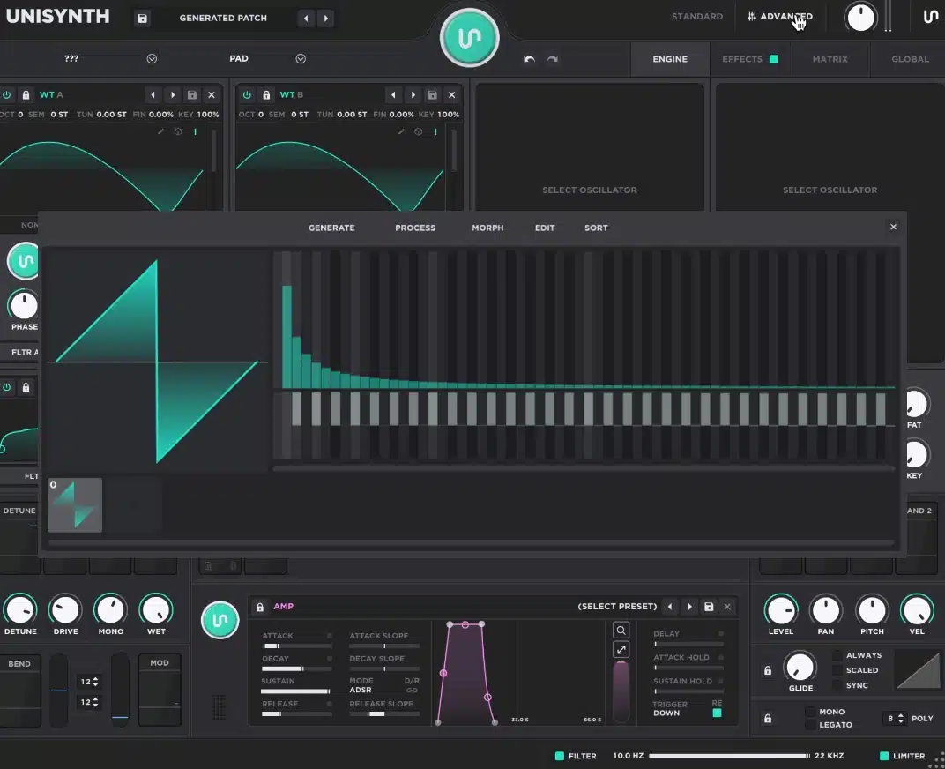Open the MORPH tab in wavetable editor

click(487, 228)
